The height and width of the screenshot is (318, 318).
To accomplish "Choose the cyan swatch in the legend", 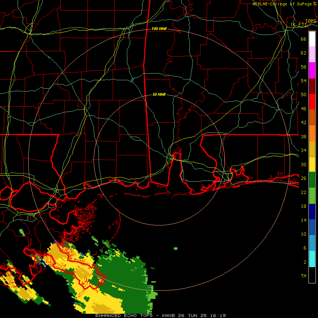I will pos(312,259).
